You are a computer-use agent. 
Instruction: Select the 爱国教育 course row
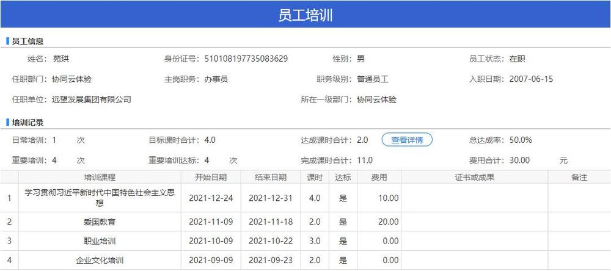(100, 222)
